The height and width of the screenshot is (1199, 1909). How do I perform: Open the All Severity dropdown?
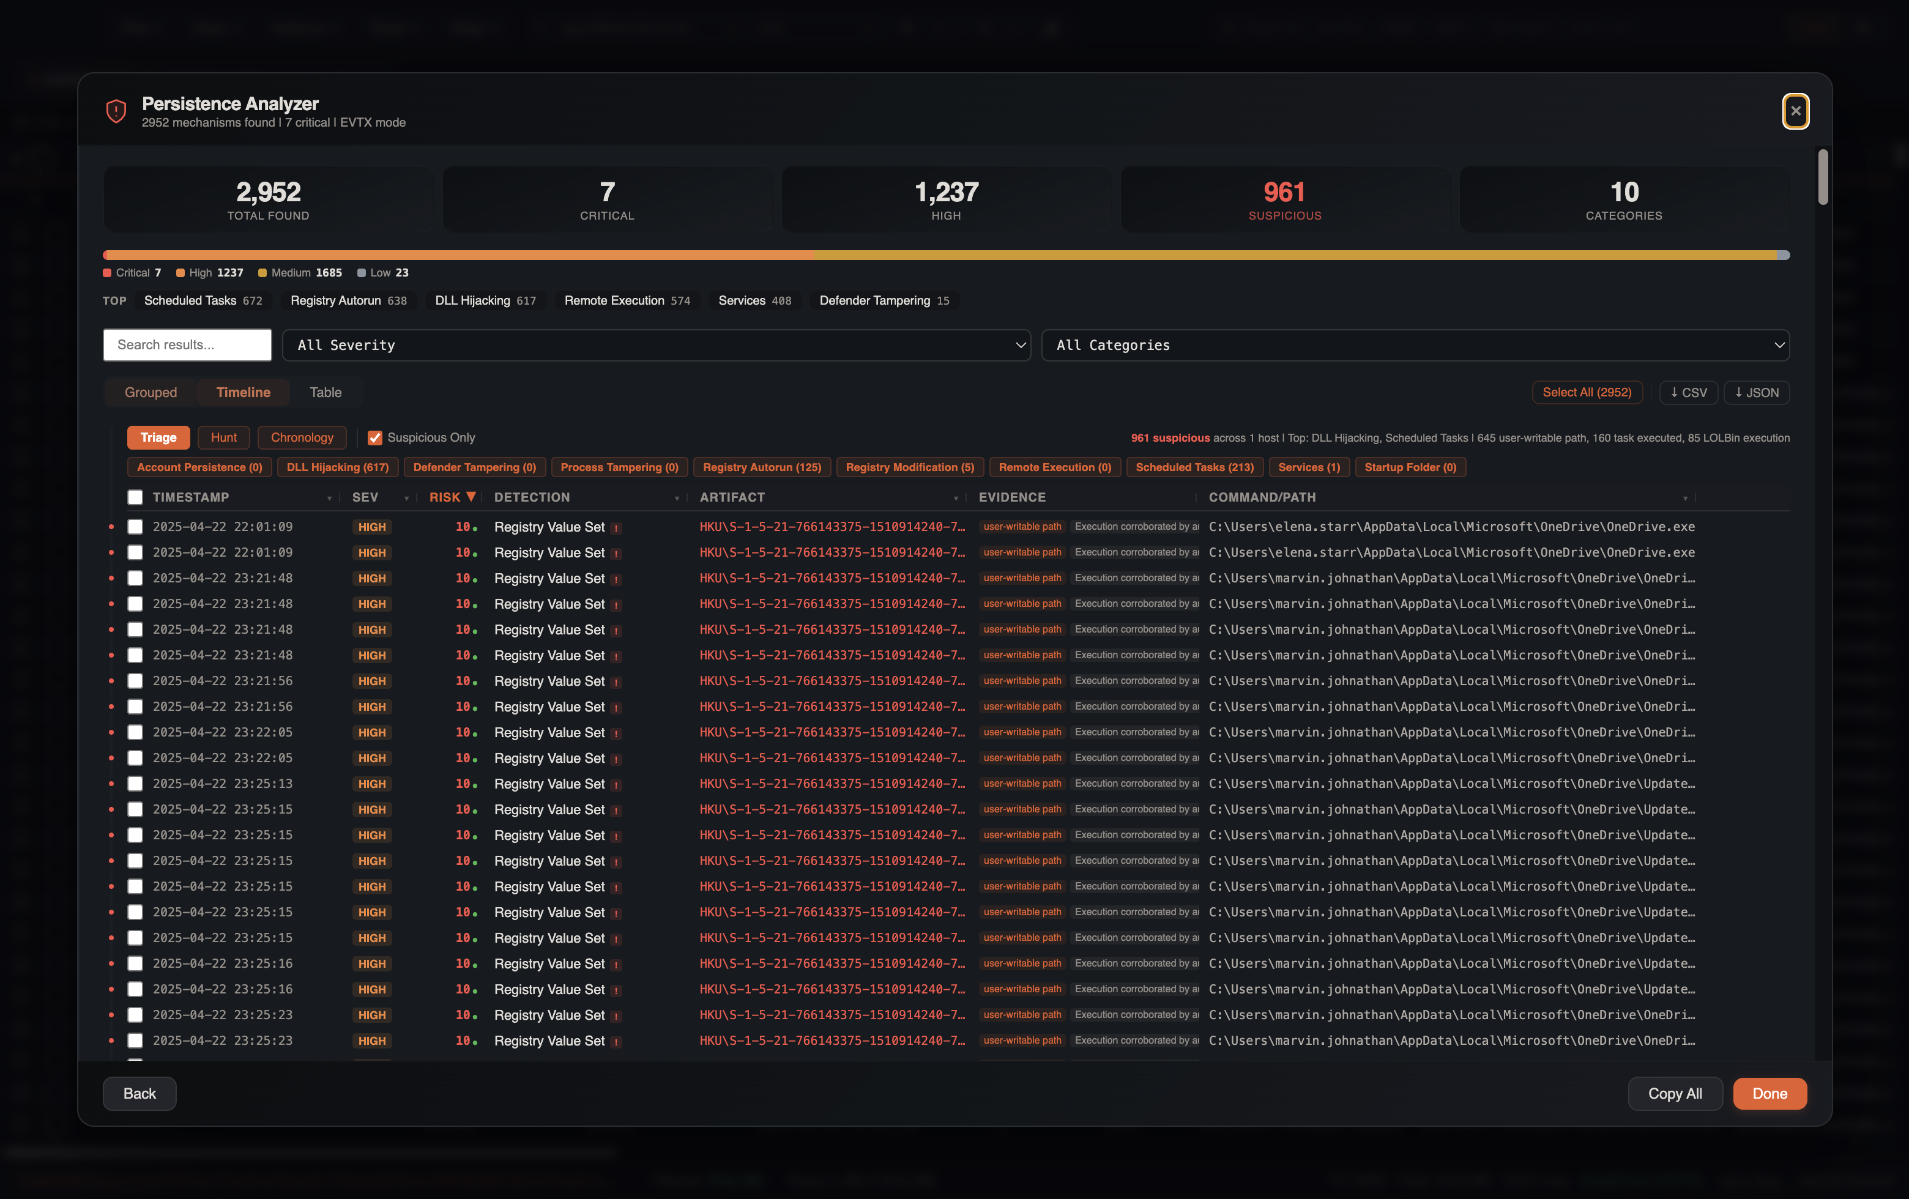click(x=657, y=345)
